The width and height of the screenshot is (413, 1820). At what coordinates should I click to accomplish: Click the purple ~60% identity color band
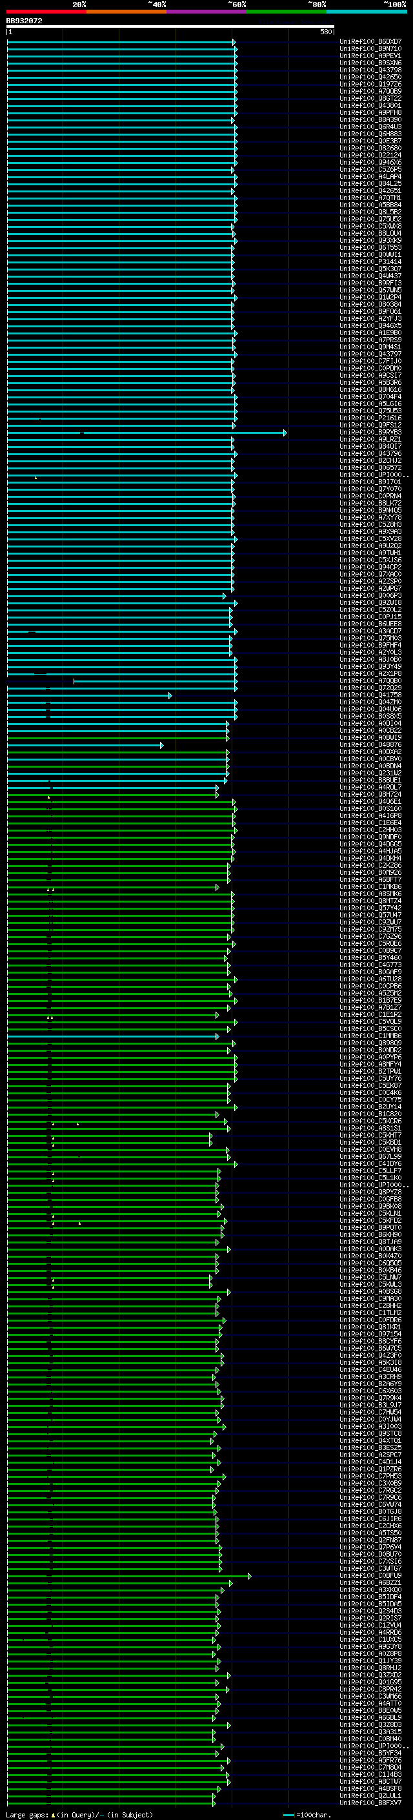click(x=207, y=12)
